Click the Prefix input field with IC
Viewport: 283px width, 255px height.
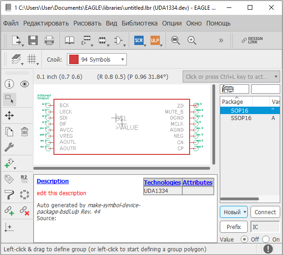pos(265,227)
